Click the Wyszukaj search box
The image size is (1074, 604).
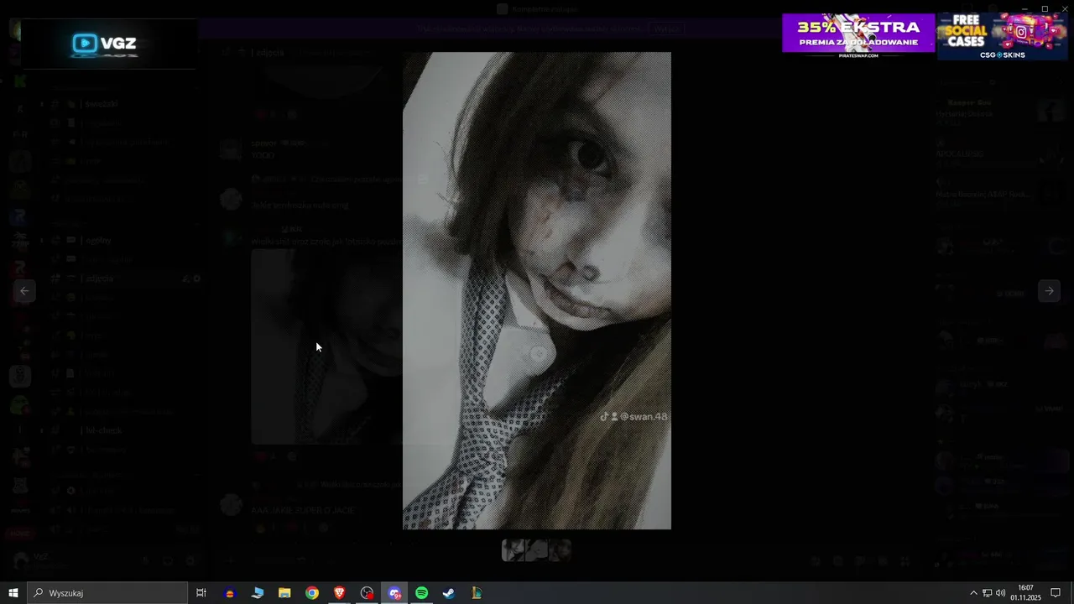(107, 593)
